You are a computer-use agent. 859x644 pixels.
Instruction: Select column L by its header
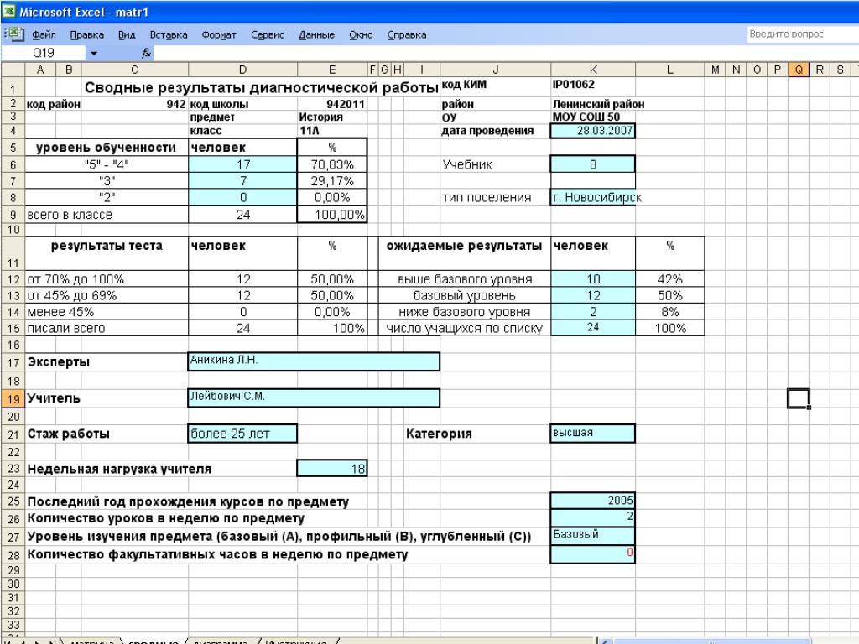click(669, 70)
